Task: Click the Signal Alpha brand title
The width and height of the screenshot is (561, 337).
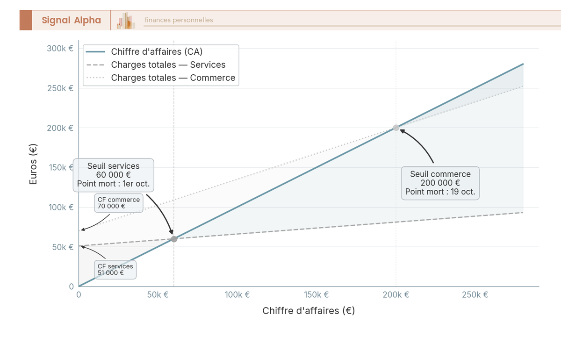Action: (x=71, y=20)
